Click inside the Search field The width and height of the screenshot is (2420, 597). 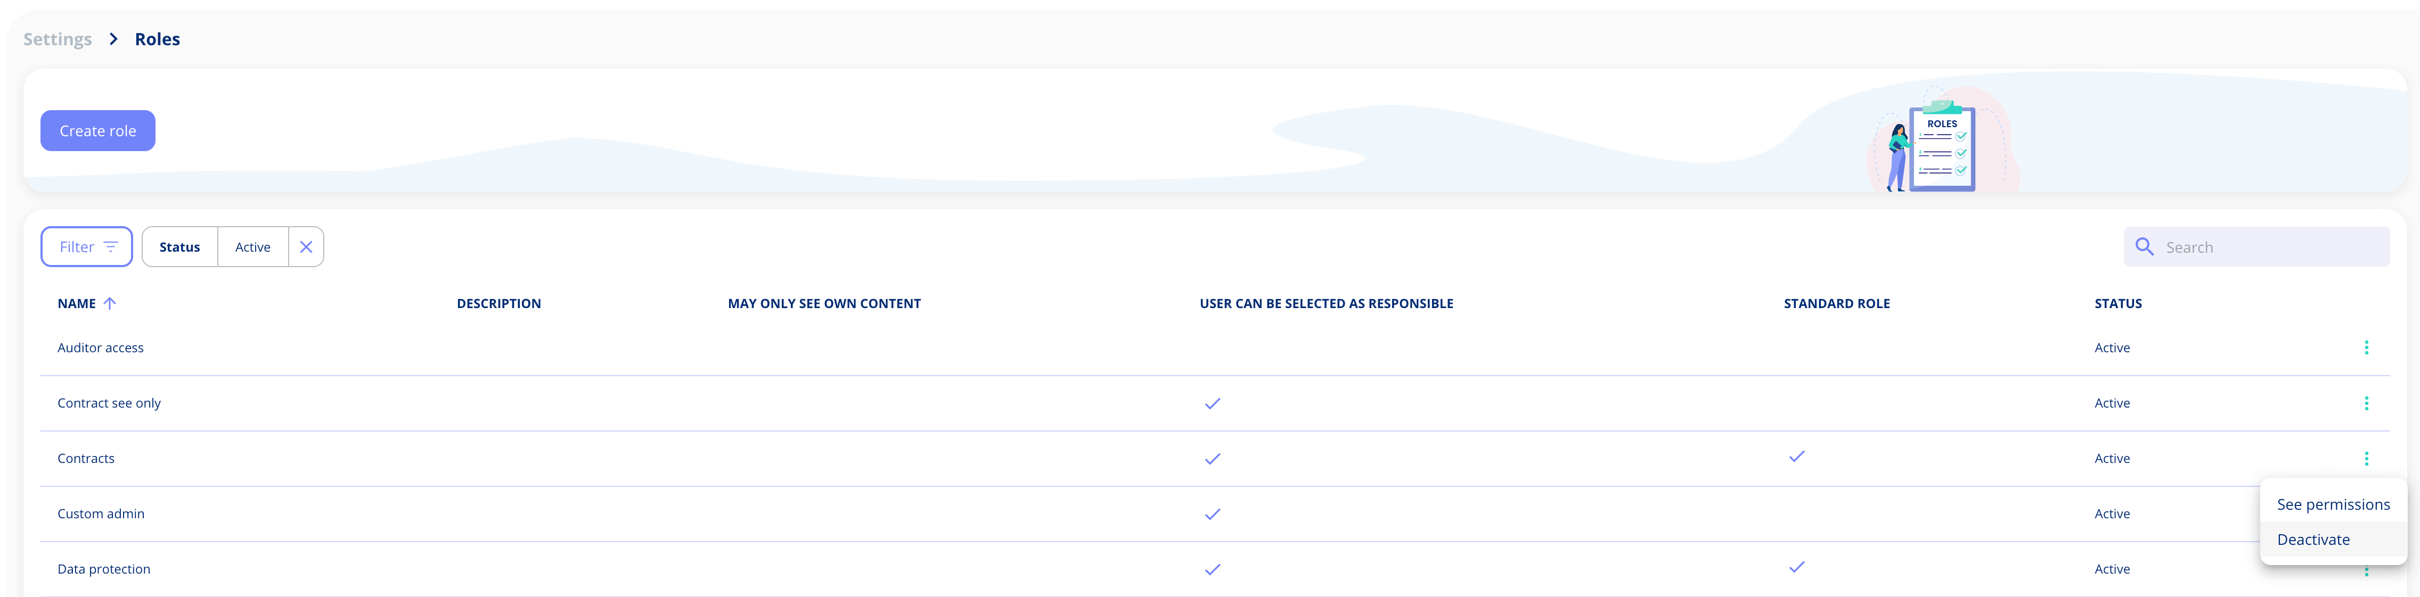click(2255, 246)
